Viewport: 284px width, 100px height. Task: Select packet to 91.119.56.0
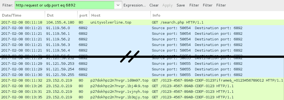click(x=142, y=28)
